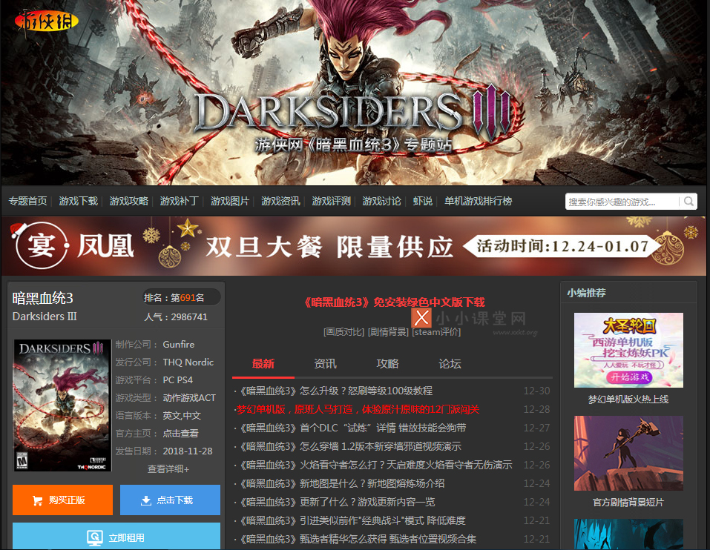Click the 凤凰 双旦大餐 advertisement banner
The image size is (710, 550).
point(354,246)
